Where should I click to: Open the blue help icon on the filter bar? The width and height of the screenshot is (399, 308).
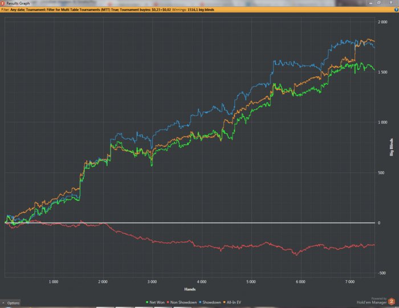tap(396, 10)
